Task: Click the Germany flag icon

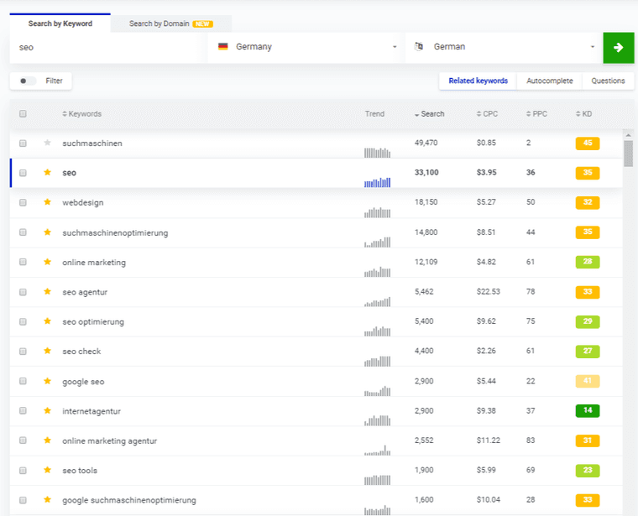Action: 223,46
